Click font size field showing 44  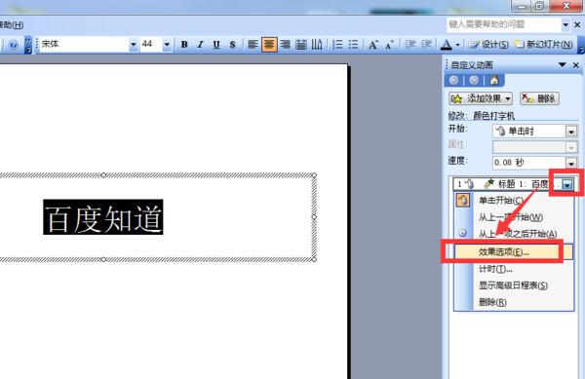tap(151, 45)
